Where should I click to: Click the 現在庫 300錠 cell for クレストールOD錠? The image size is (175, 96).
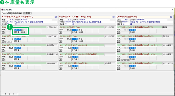(x=82, y=32)
